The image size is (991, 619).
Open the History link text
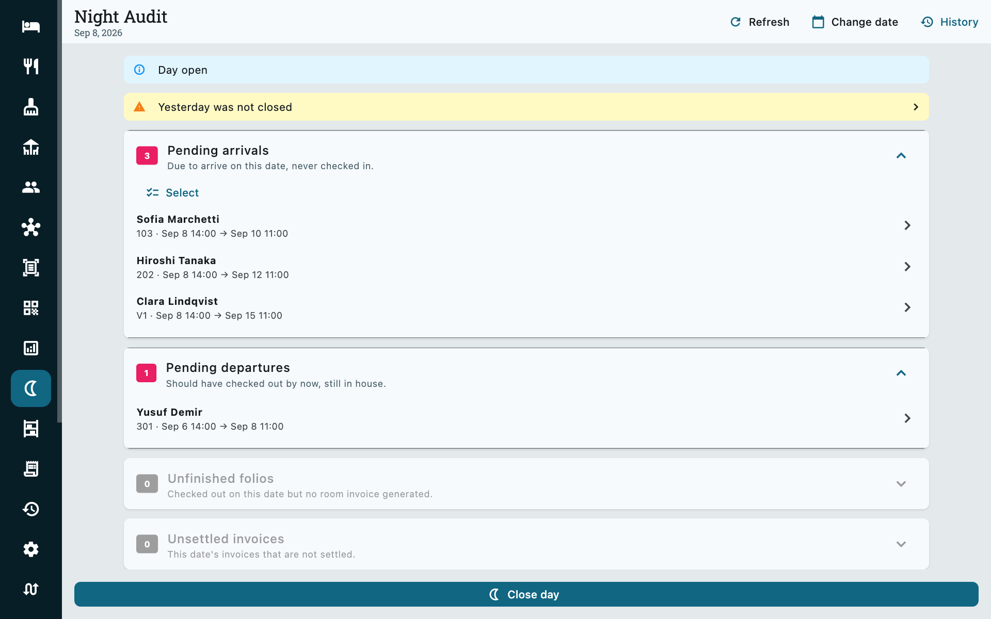click(959, 22)
